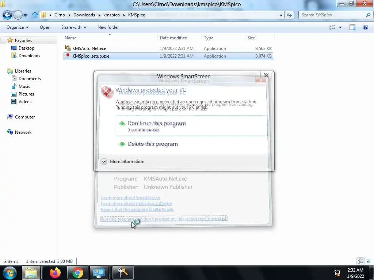
Task: Click Learn more about malicious software link
Action: (x=136, y=203)
